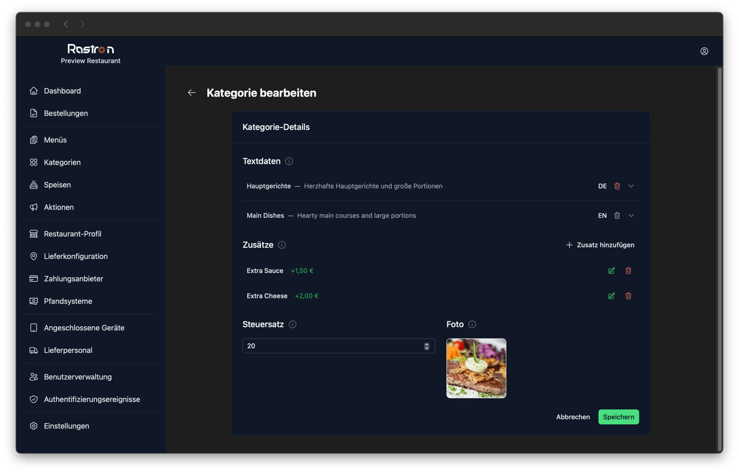
Task: Click Abbrechen to cancel editing
Action: click(573, 416)
